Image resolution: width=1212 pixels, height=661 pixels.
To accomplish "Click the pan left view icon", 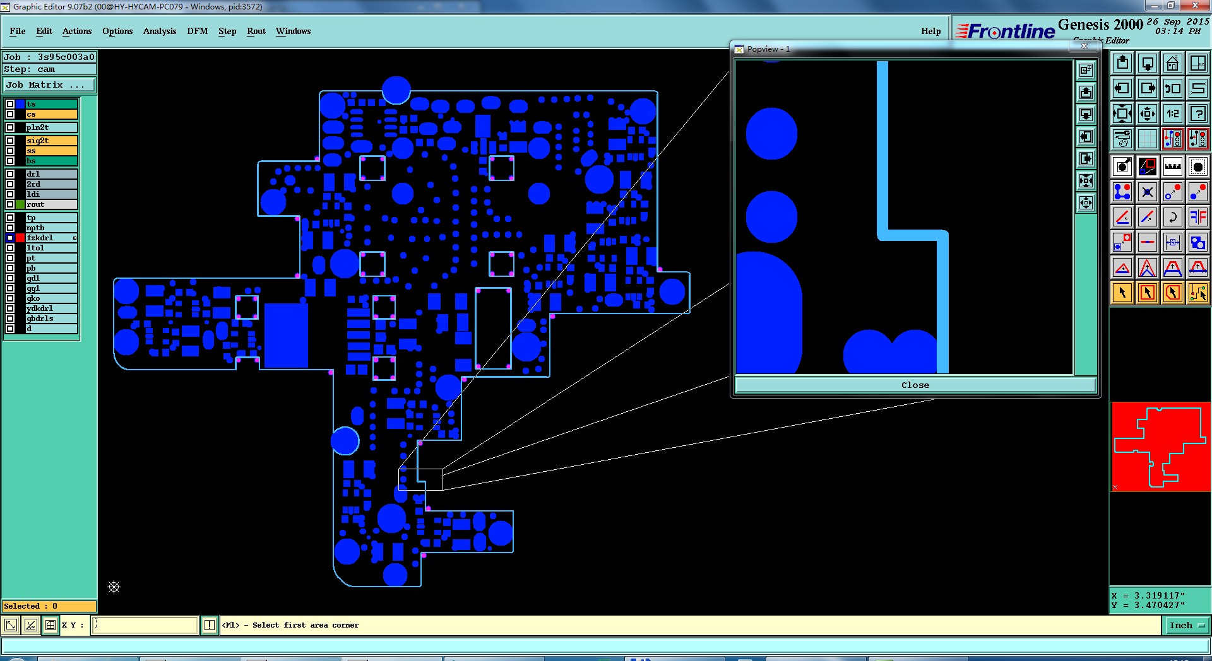I will point(1122,88).
